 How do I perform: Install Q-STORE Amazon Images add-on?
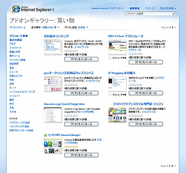pos(81,155)
